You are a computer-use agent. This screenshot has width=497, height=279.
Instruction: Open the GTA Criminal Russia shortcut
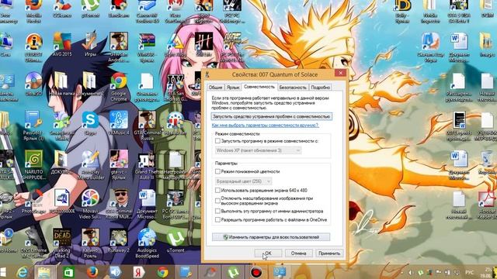[x=147, y=126]
